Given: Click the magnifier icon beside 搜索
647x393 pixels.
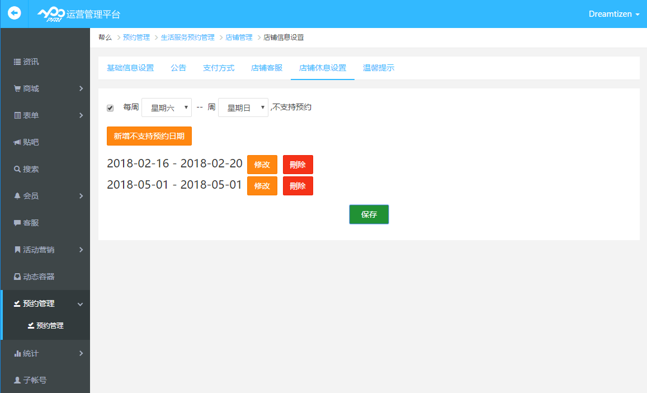Looking at the screenshot, I should tap(17, 169).
